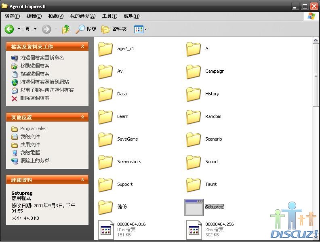Collapse the 其他位置 panel
320x242 pixels.
click(83, 117)
